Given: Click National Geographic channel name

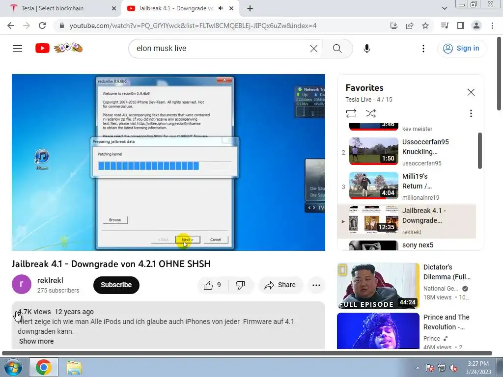Looking at the screenshot, I should 440,289.
